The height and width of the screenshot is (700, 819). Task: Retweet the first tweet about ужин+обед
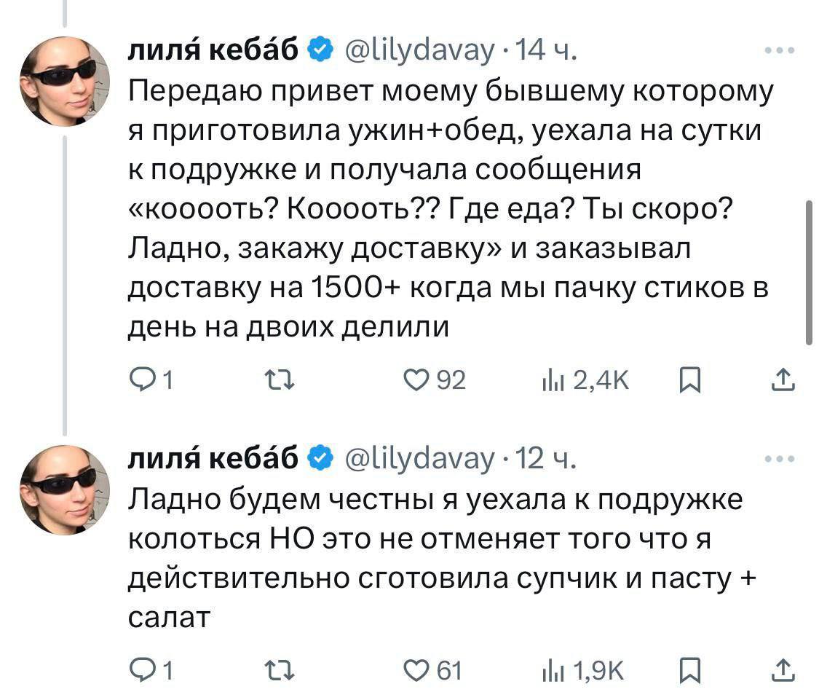[280, 380]
